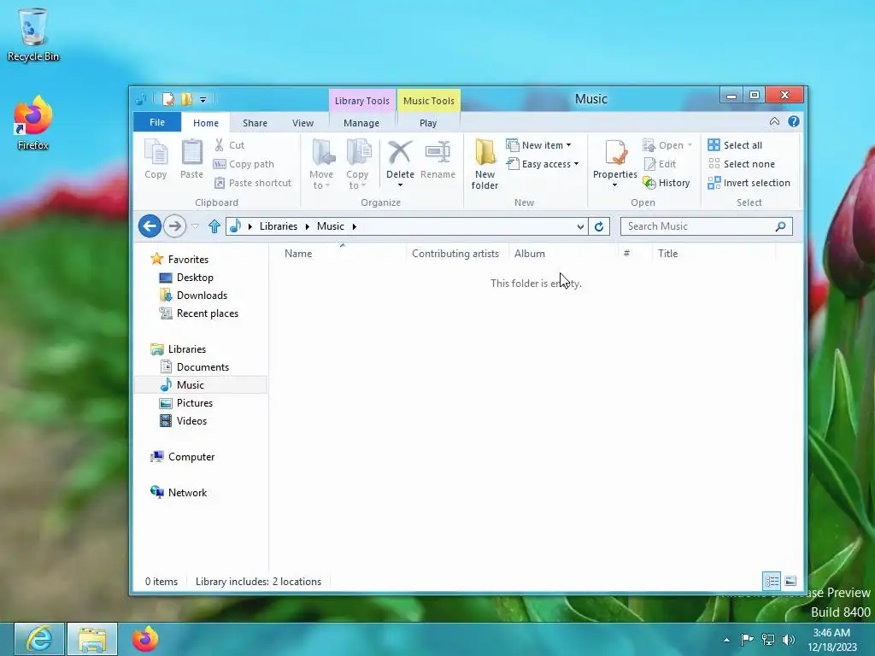Switch to large thumbnails view in status bar
875x656 pixels.
790,581
